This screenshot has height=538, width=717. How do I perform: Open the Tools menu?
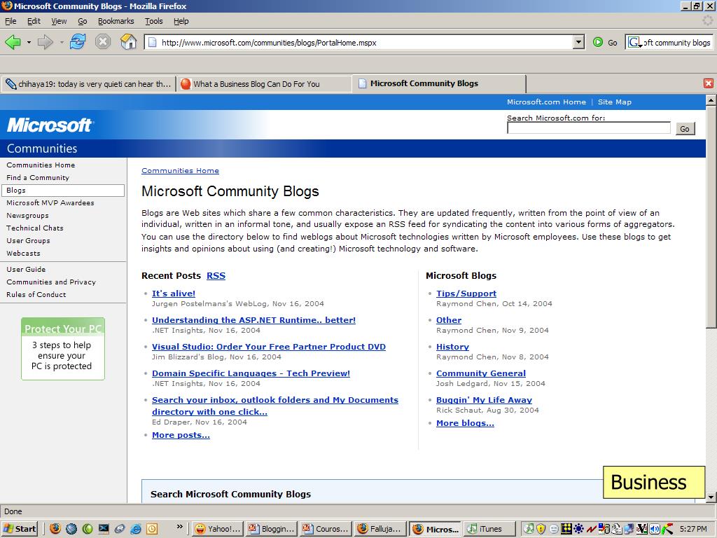(x=153, y=21)
